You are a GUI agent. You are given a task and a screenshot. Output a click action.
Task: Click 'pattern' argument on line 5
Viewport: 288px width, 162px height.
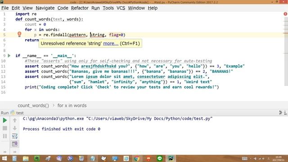coord(77,35)
